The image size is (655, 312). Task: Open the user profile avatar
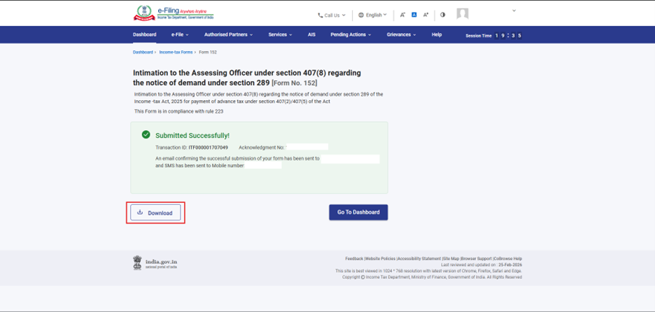pyautogui.click(x=463, y=14)
